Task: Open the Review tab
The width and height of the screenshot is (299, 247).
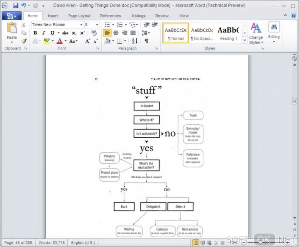Action: (x=162, y=16)
